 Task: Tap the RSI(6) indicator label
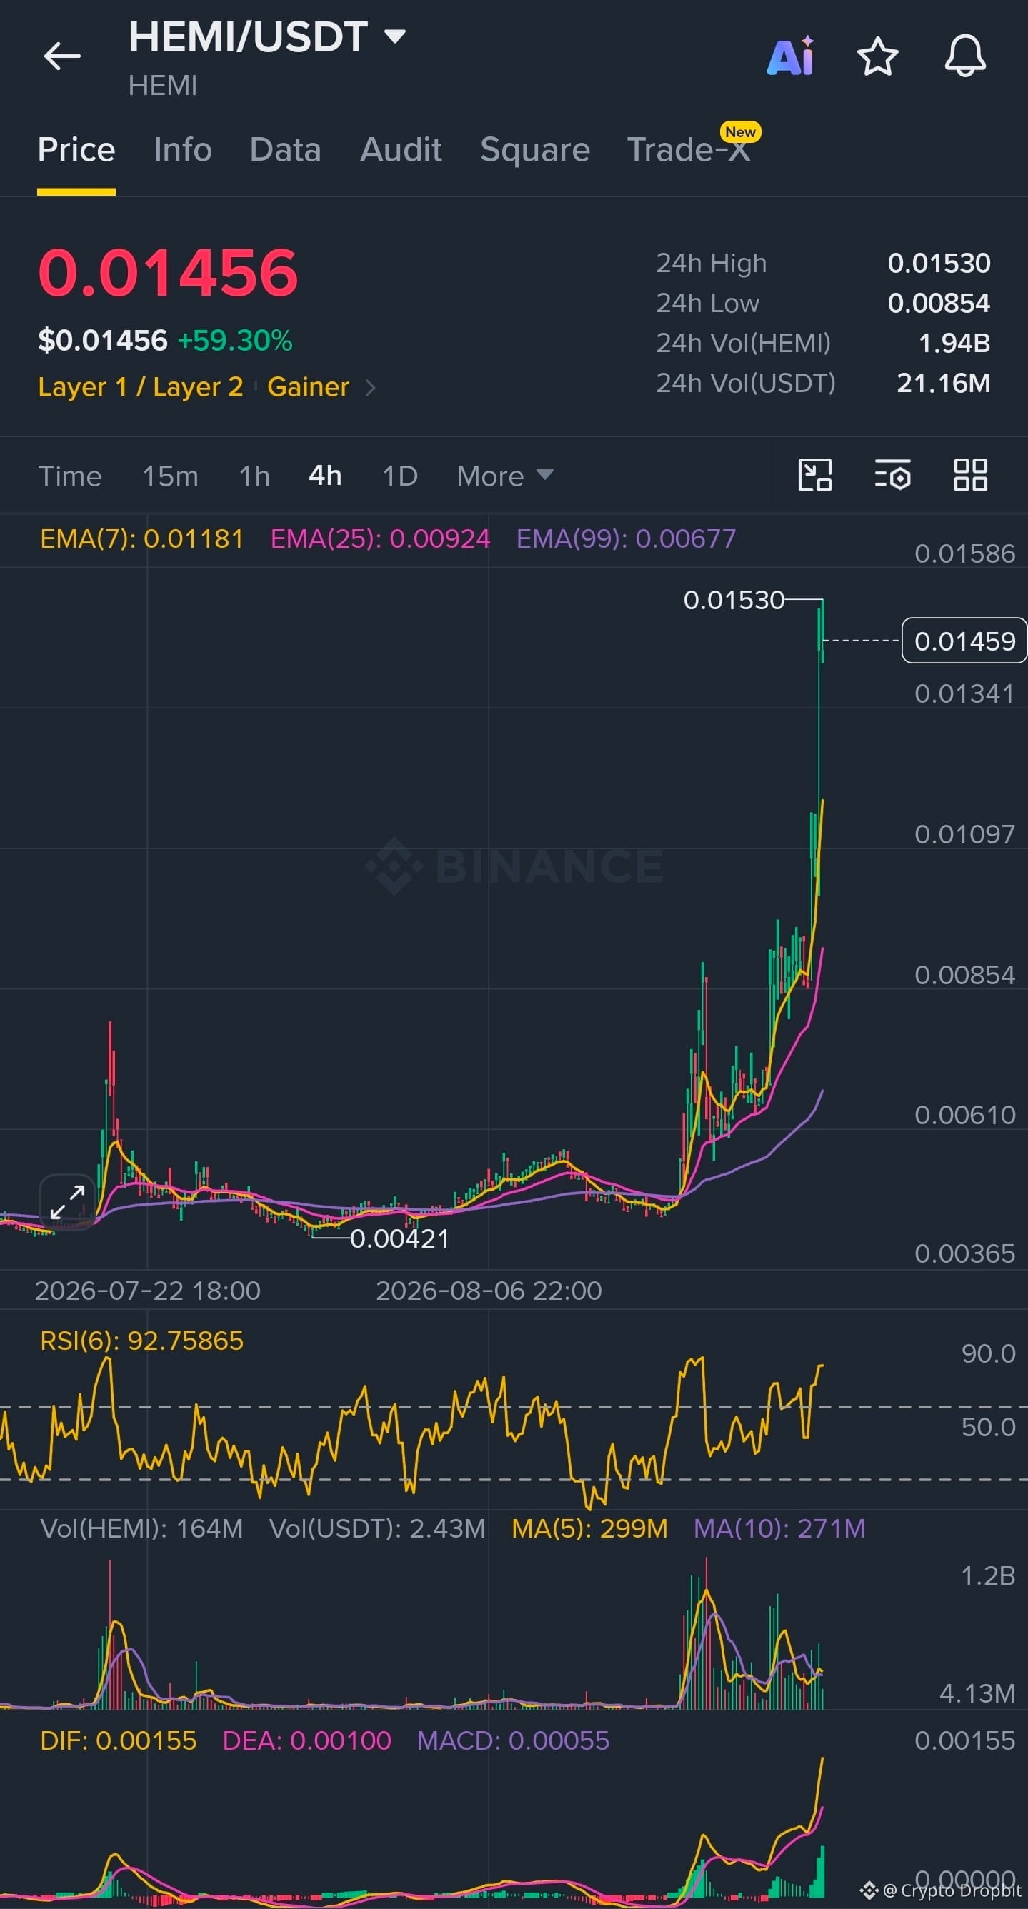pyautogui.click(x=141, y=1341)
